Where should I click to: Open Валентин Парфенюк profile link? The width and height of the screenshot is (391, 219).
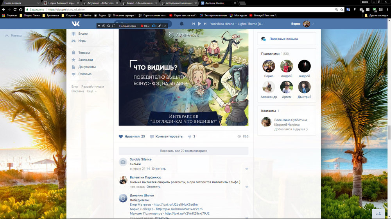(x=145, y=177)
